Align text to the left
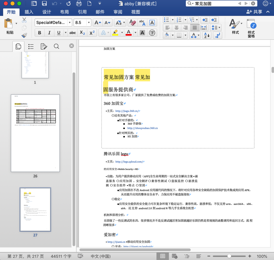The width and height of the screenshot is (274, 260). click(168, 28)
